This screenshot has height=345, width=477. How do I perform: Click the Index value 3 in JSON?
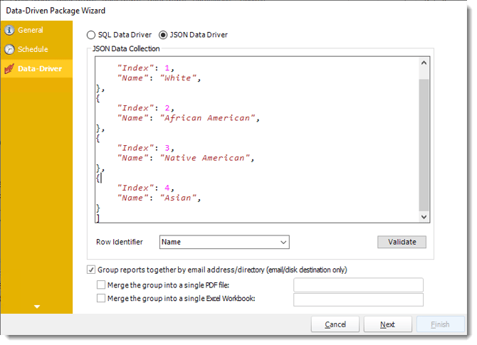click(167, 148)
